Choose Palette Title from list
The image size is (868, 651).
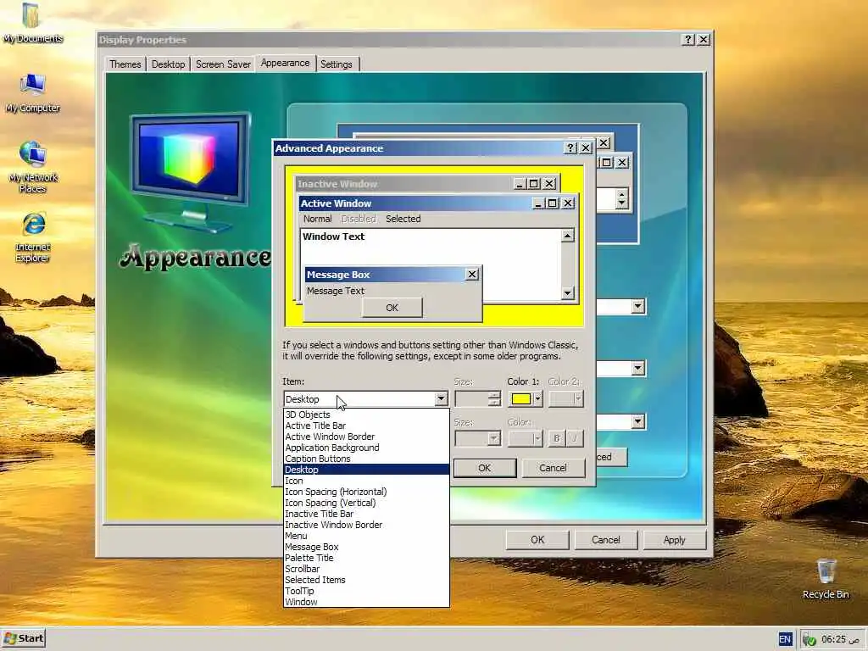click(x=366, y=558)
